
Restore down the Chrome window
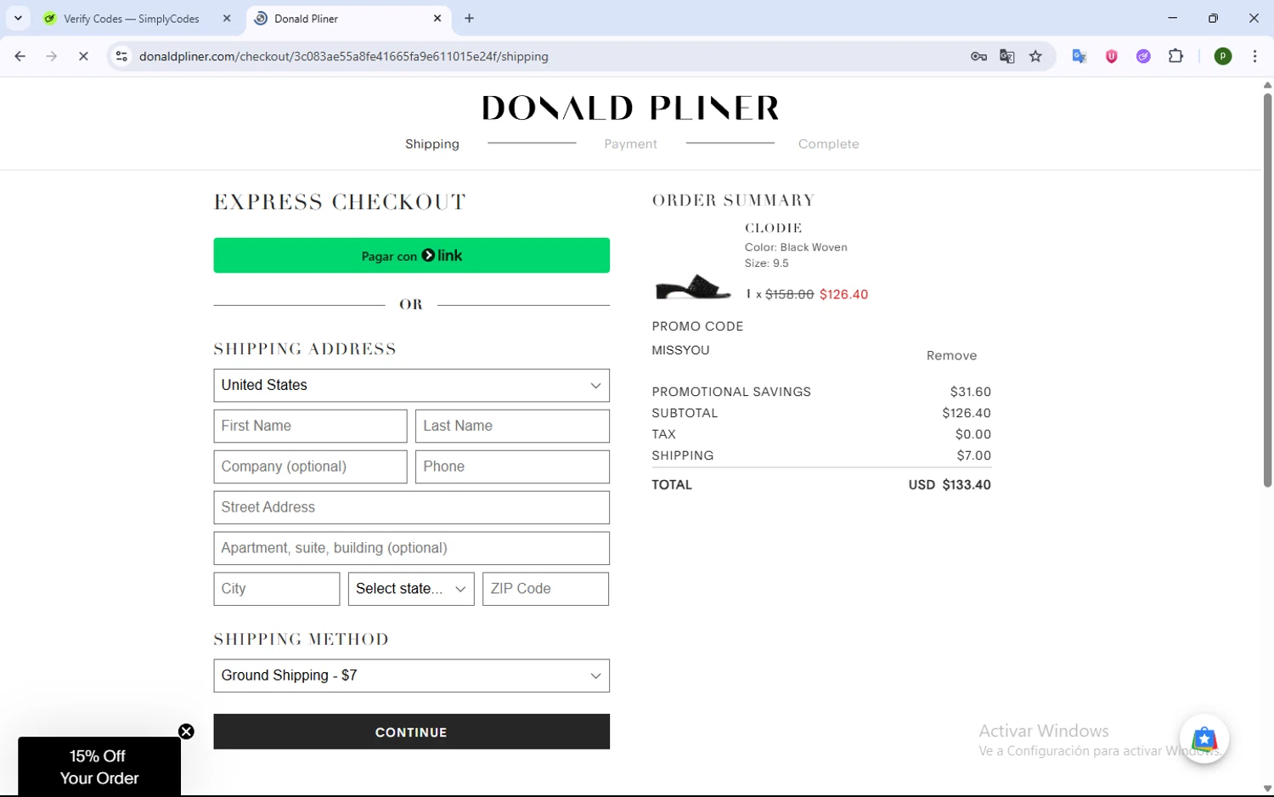(x=1213, y=18)
